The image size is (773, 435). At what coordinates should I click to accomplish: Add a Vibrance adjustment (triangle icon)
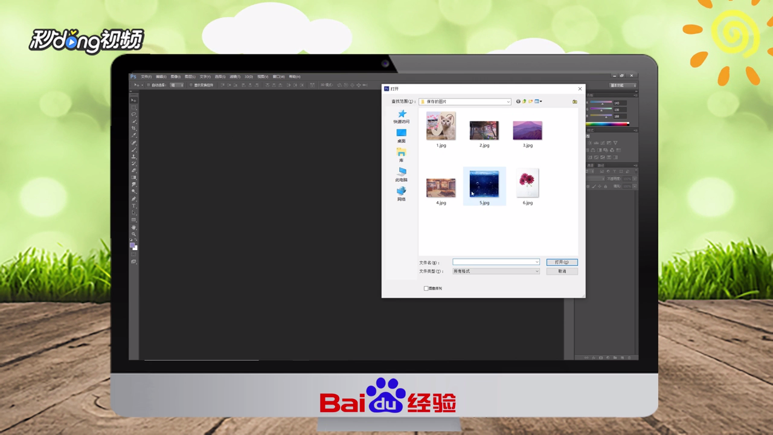point(615,143)
